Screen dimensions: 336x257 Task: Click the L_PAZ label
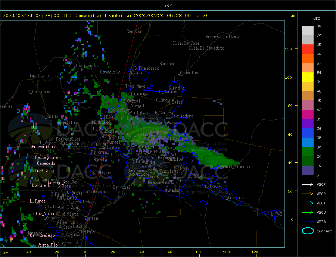277,214
